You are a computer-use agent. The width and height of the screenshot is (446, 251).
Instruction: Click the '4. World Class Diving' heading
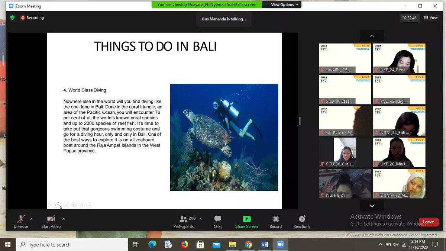85,90
